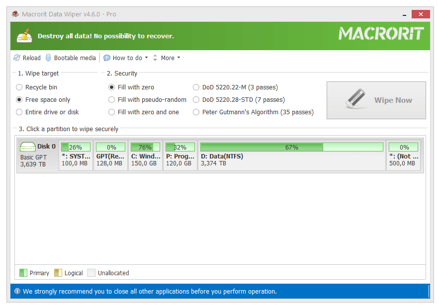Click the broom wiper icon in banner

click(24, 36)
